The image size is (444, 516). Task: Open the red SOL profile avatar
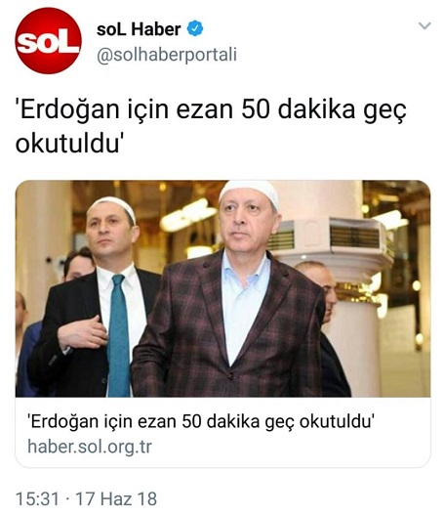[49, 40]
